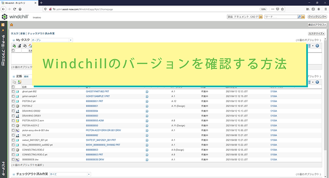Open info icon for CONNECTING-ROD-Z row
This screenshot has height=178, width=329.
click(x=147, y=150)
